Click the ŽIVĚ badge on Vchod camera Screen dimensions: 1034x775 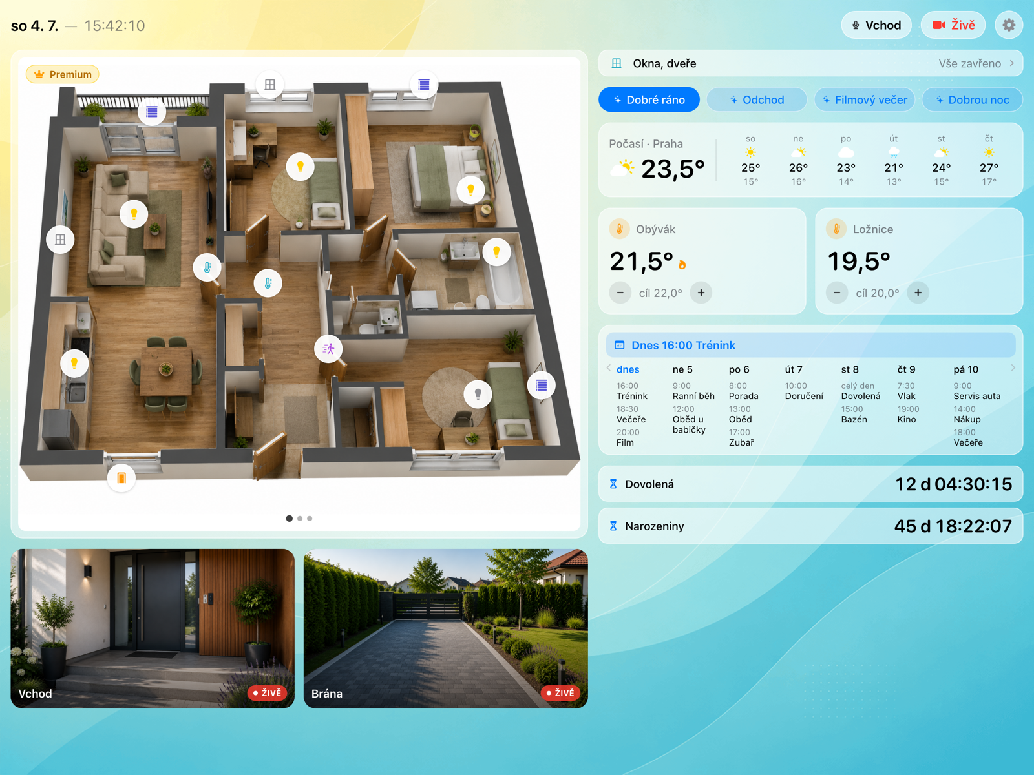(x=268, y=693)
